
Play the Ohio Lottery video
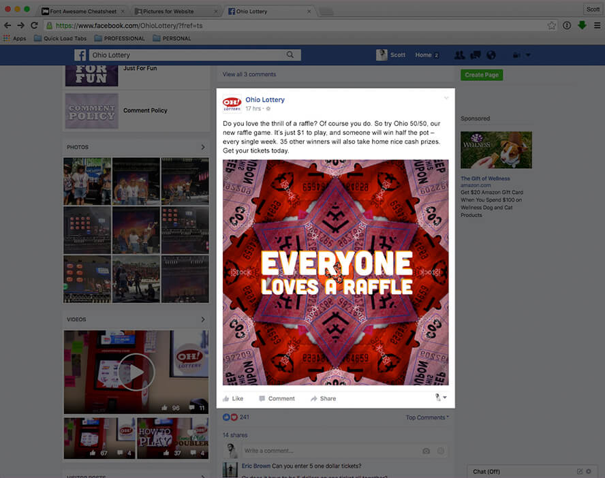(136, 372)
